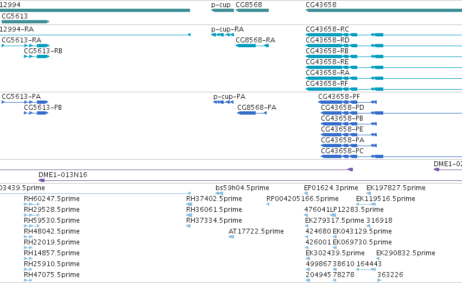Click EST EK290832.5prime
The image size is (462, 283).
[406, 253]
